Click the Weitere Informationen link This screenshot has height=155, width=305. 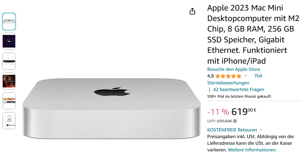252,150
